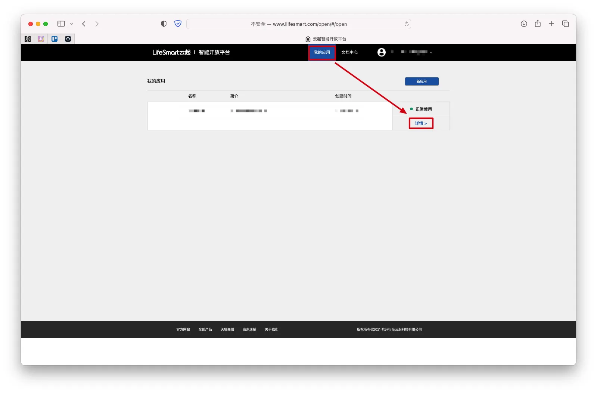Show the tab overview
The image size is (597, 393).
tap(565, 24)
